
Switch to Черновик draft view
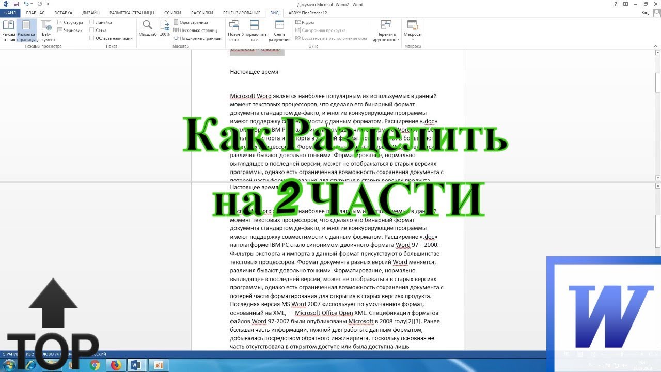(x=69, y=30)
